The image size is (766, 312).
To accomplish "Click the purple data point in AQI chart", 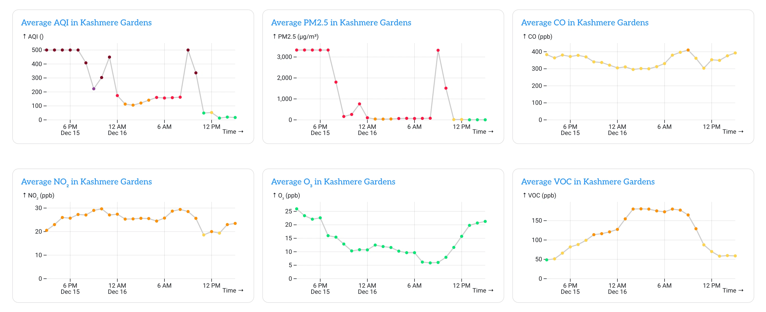I will click(94, 89).
